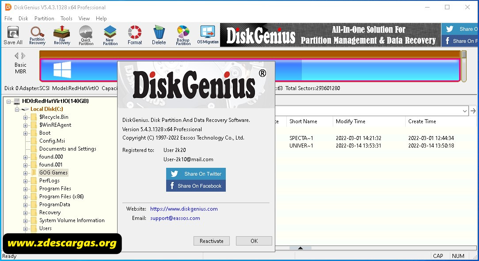Click the support@eassos.com email link
The width and height of the screenshot is (479, 261).
(175, 218)
